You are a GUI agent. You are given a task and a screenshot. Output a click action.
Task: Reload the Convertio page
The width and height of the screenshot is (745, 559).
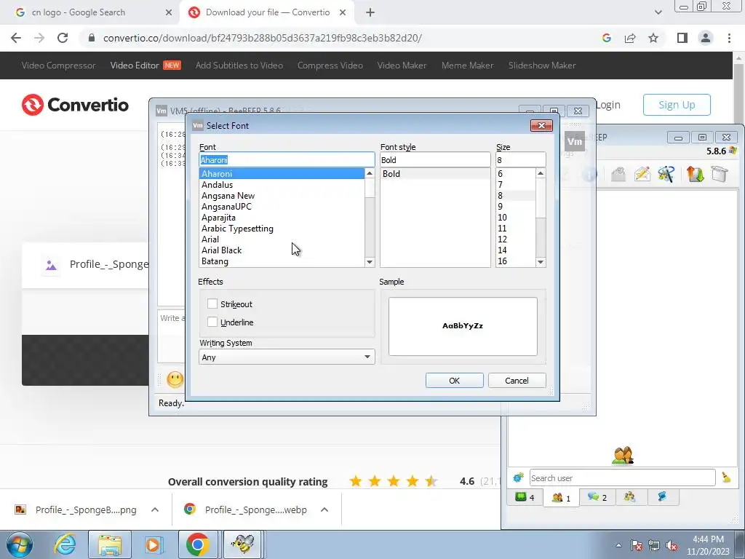point(63,38)
